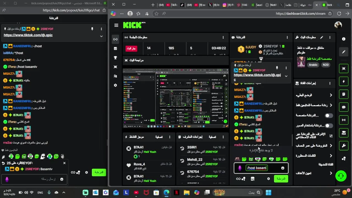Click the wrench tools icon in the right sidebar
This screenshot has height=198, width=352.
pyautogui.click(x=343, y=146)
